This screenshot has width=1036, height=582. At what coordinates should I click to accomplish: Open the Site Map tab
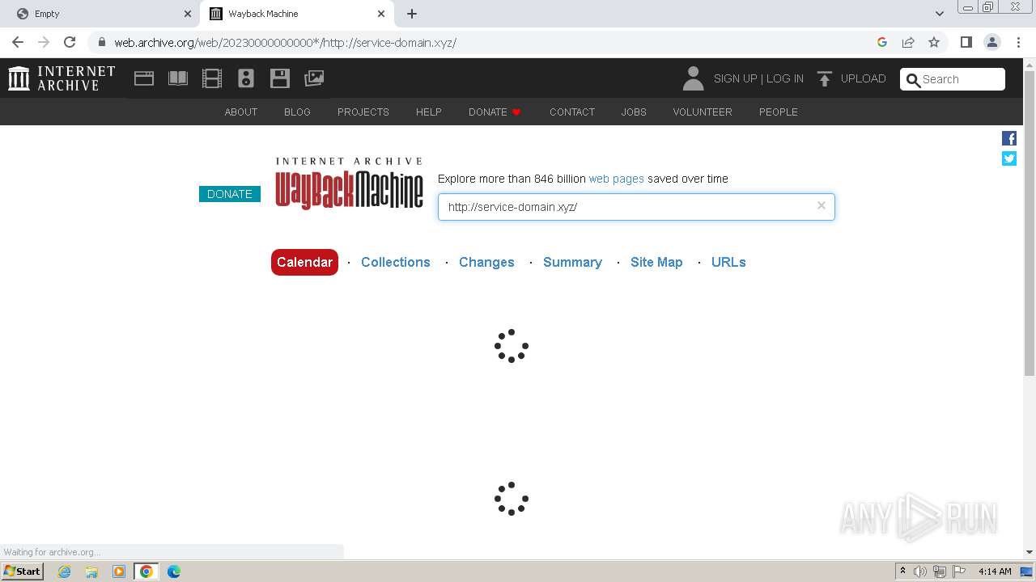point(656,262)
